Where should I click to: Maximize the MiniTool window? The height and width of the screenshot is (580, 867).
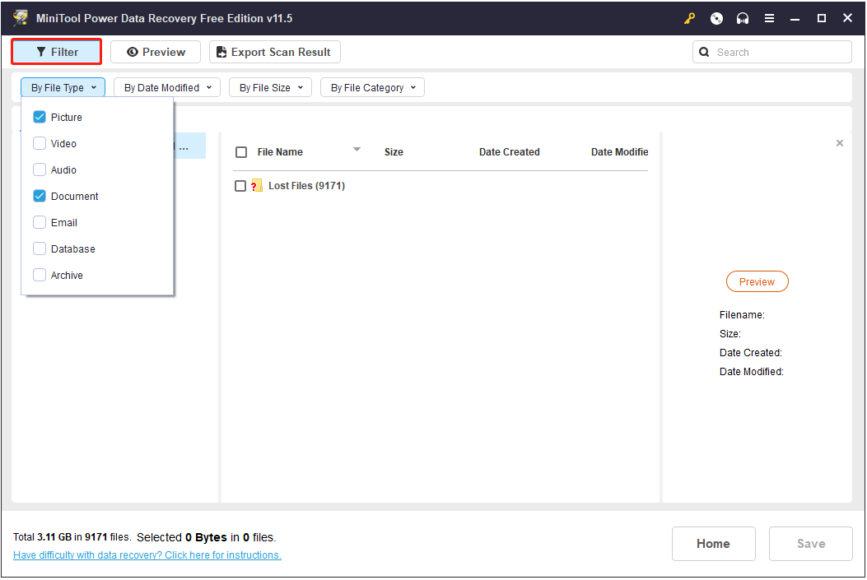coord(822,18)
